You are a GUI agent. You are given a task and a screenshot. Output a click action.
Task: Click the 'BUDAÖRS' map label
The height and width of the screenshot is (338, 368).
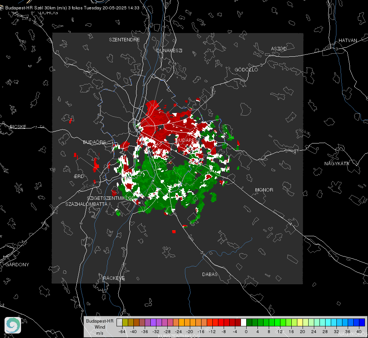pos(94,142)
